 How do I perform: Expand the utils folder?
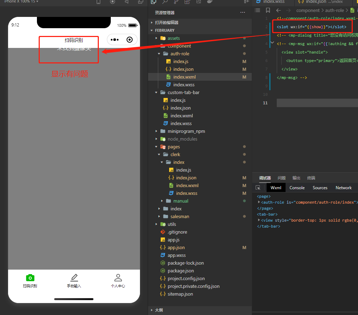156,224
